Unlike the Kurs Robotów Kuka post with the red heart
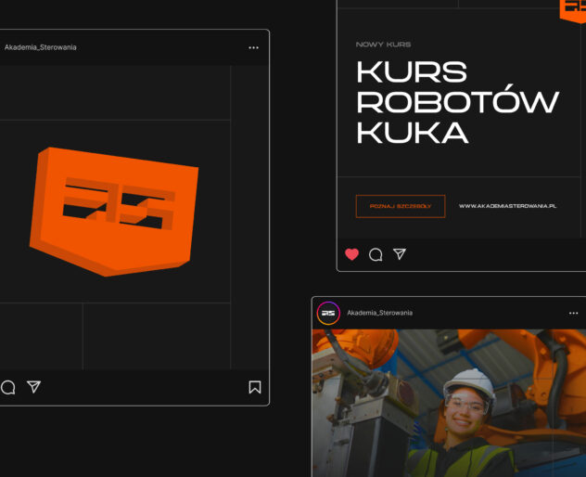This screenshot has height=477, width=586. click(351, 254)
